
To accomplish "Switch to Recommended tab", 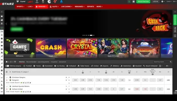I will pos(31,62).
